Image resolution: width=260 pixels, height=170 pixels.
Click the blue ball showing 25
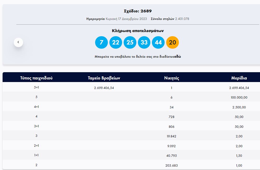pyautogui.click(x=130, y=42)
